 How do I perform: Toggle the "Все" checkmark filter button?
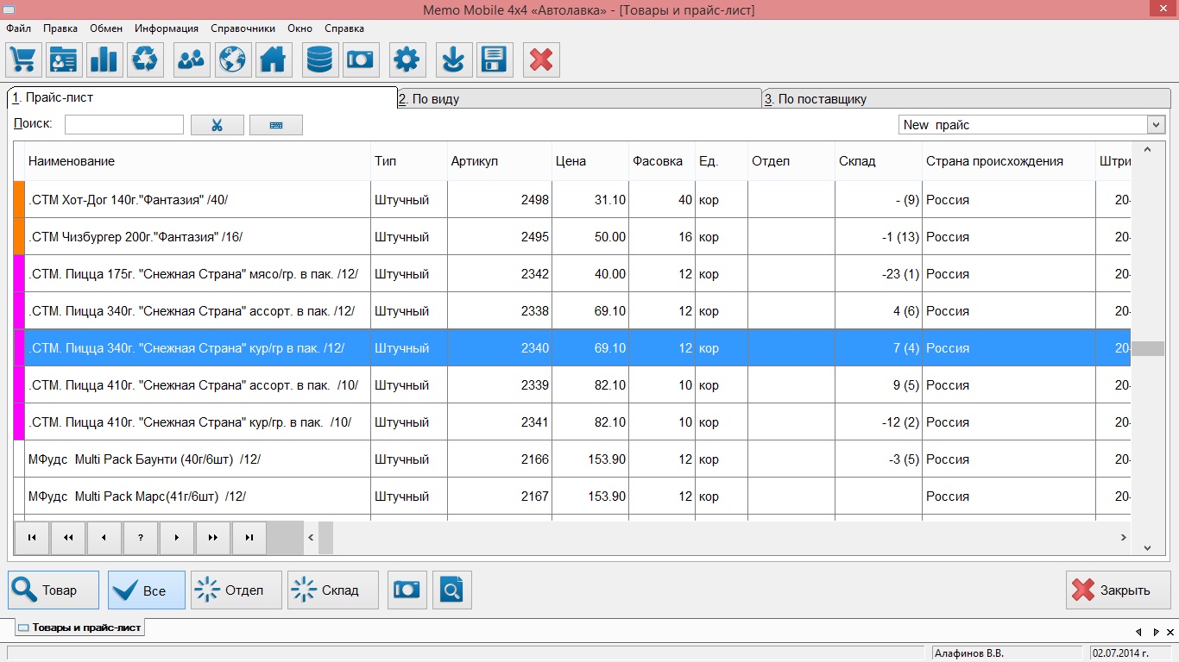146,590
